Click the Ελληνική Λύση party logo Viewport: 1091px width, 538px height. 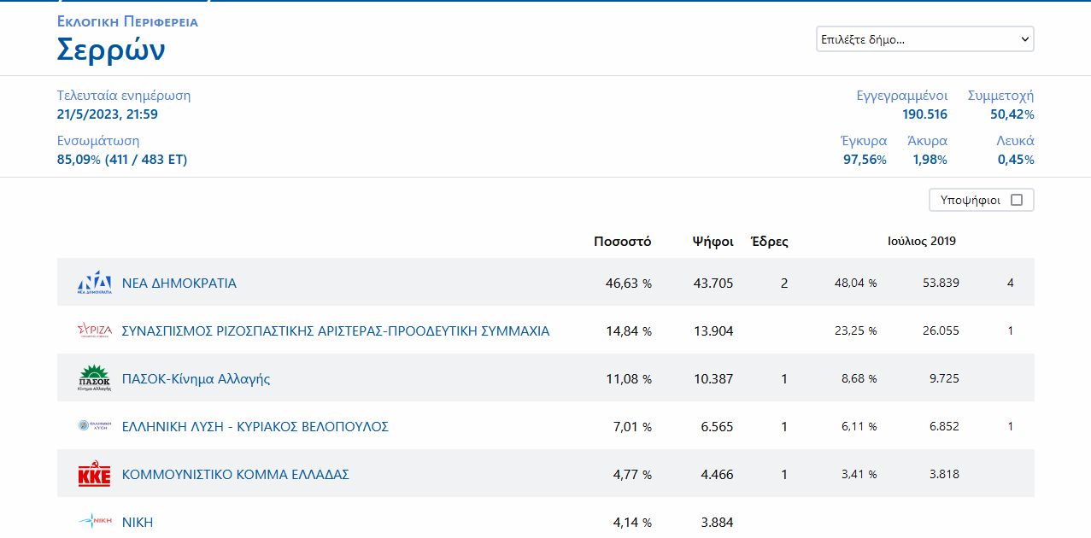(x=94, y=426)
